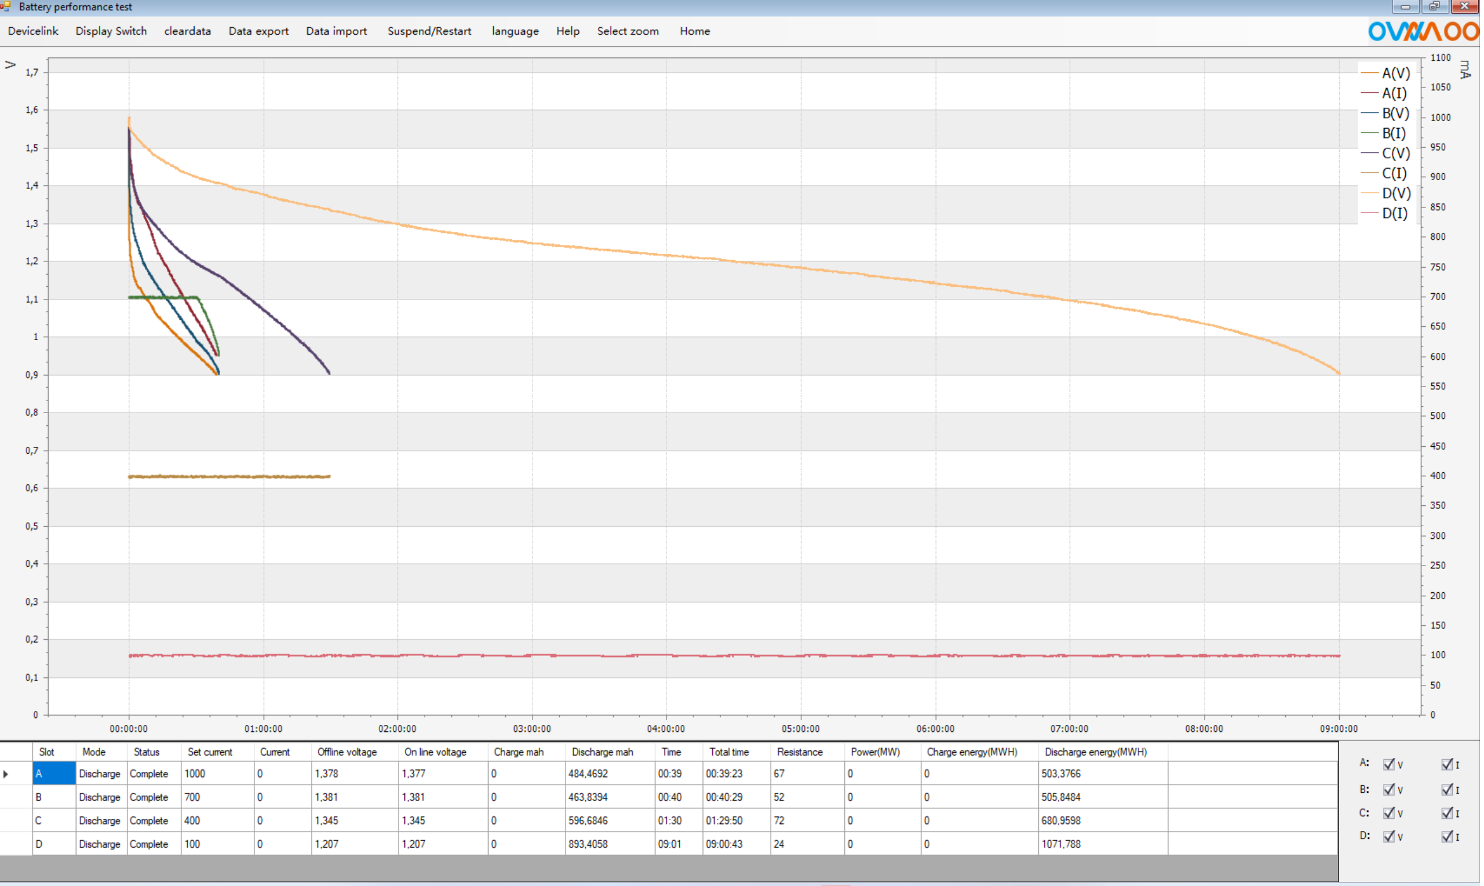1484x886 pixels.
Task: Click Data export menu item
Action: point(259,31)
